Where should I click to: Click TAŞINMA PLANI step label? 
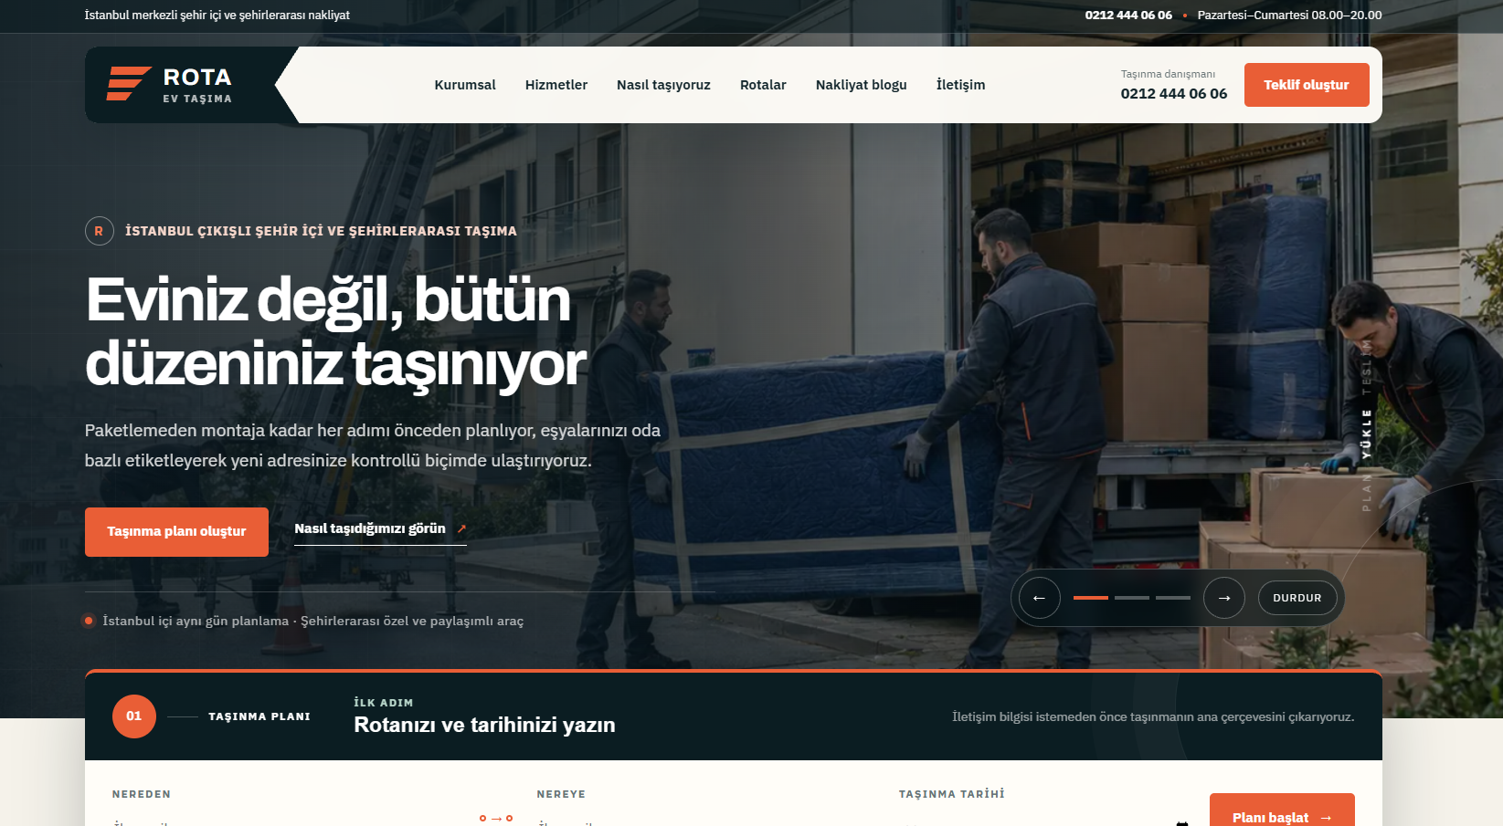259,716
